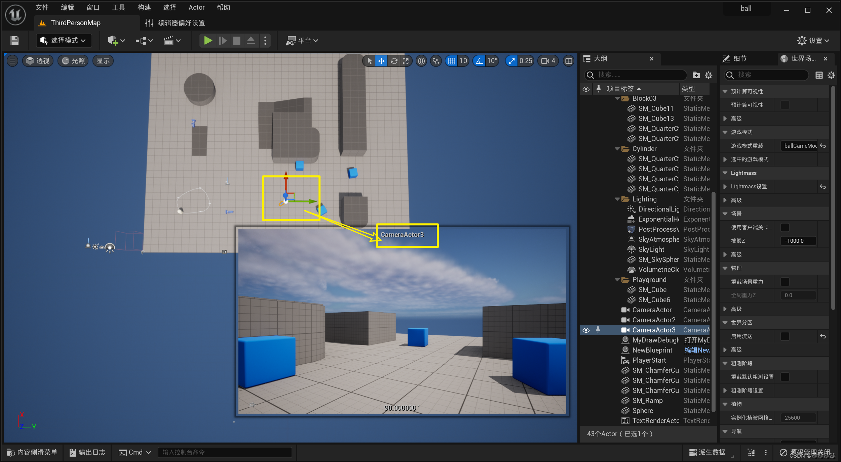Screen dimensions: 841x462
Task: Click the green Play button
Action: click(208, 41)
